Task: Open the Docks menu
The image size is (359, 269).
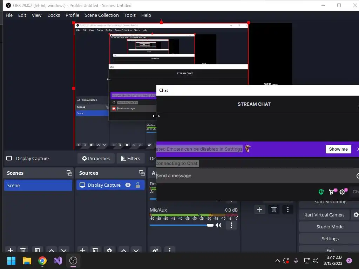Action: tap(54, 15)
